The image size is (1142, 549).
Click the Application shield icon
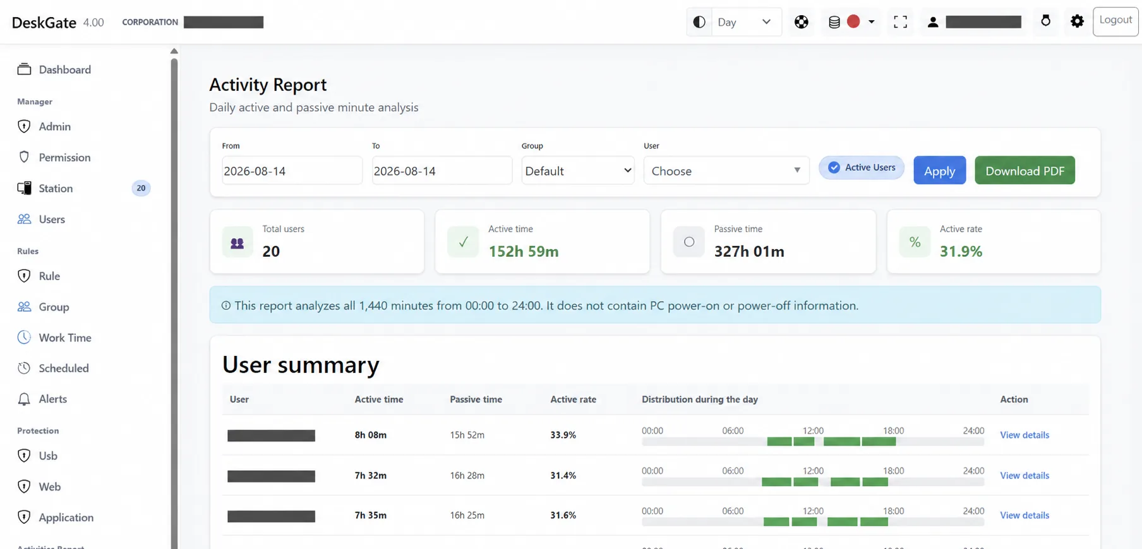tap(24, 517)
